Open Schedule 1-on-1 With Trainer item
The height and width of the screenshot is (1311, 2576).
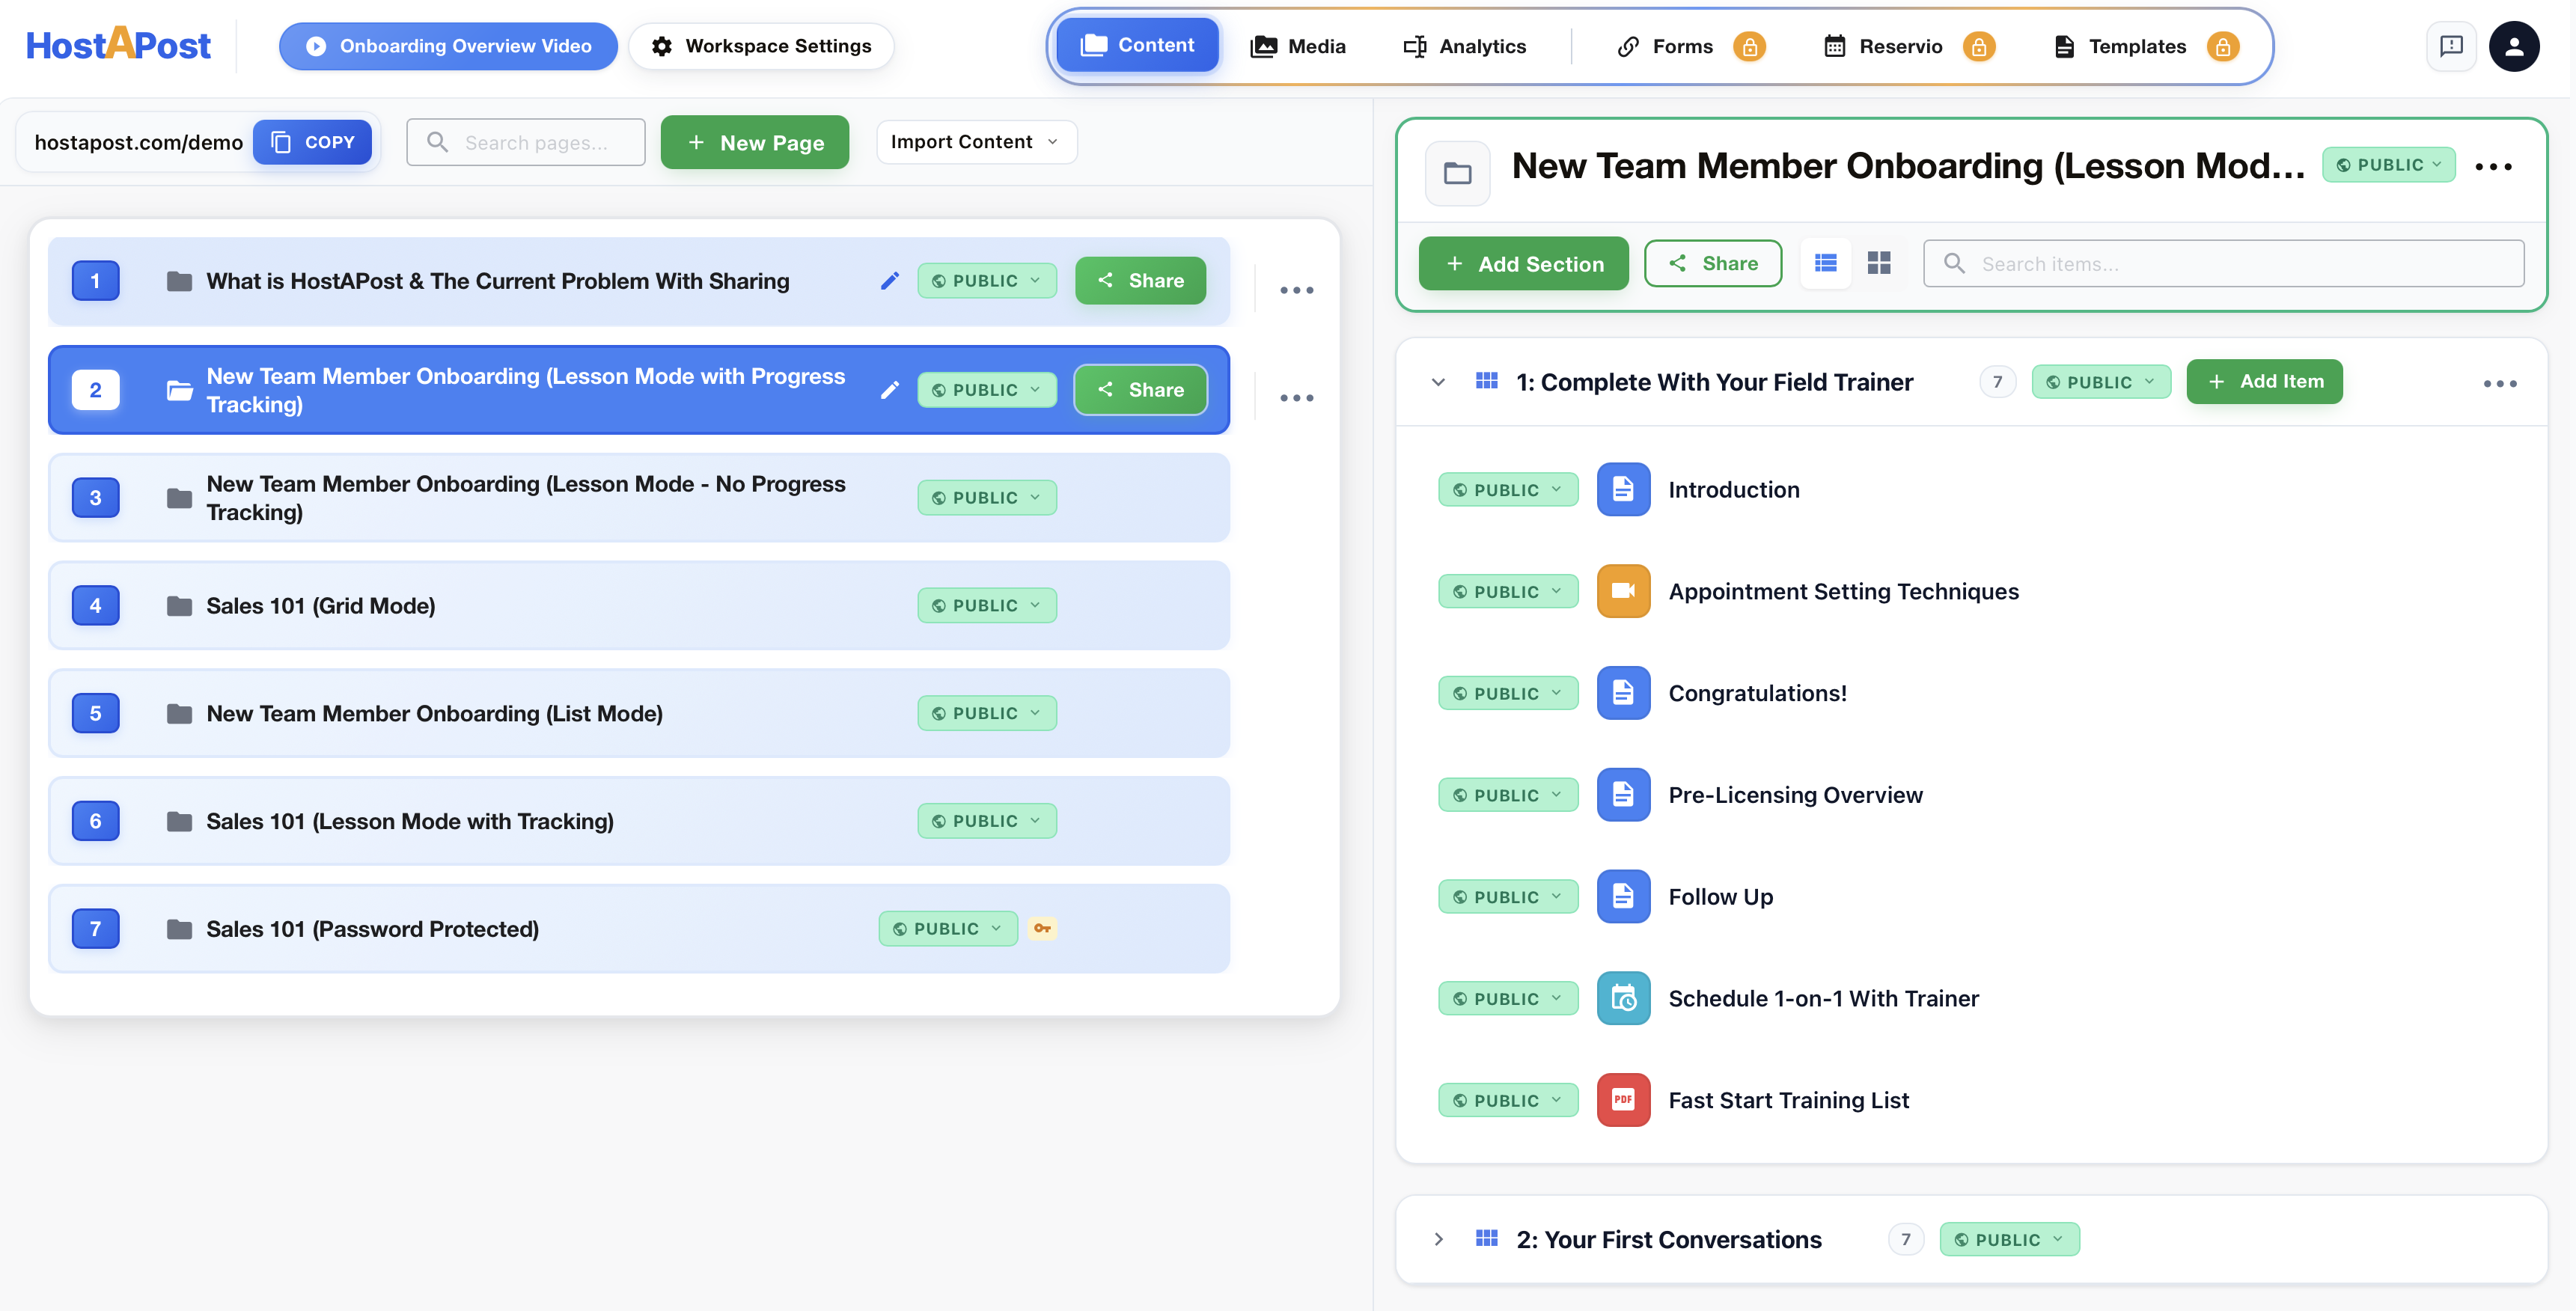(1823, 999)
